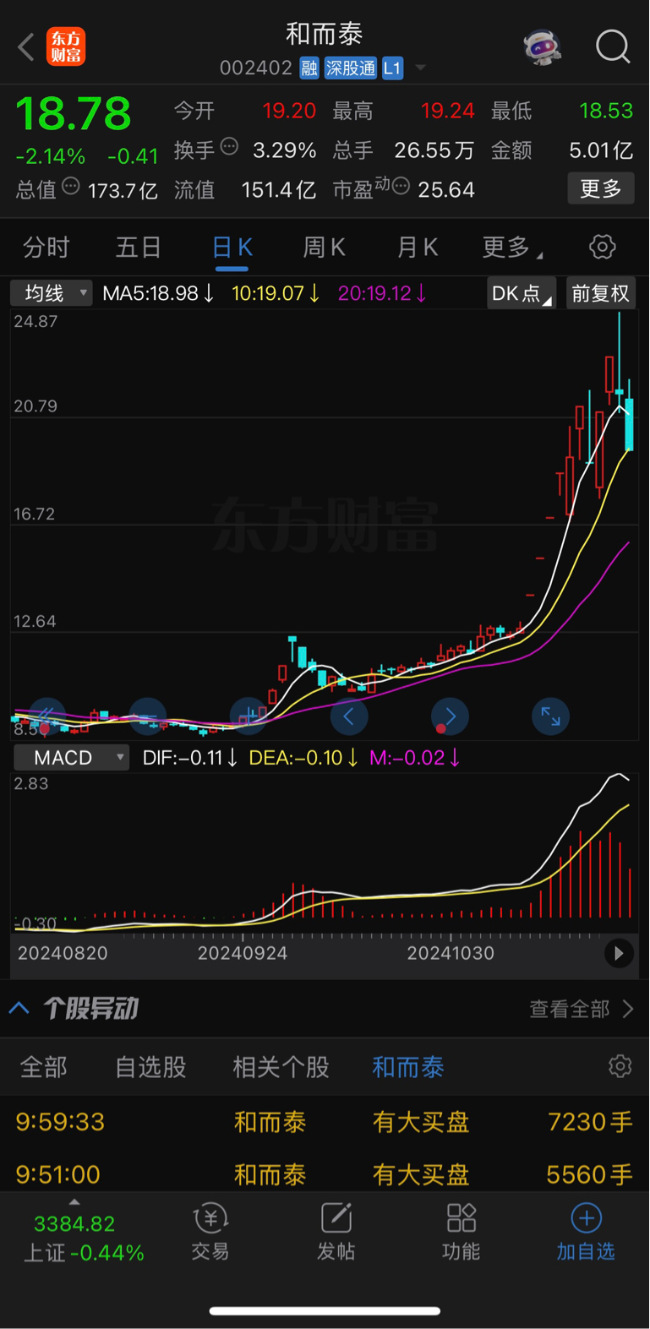Open 更多 quote details
The width and height of the screenshot is (650, 1329).
600,188
